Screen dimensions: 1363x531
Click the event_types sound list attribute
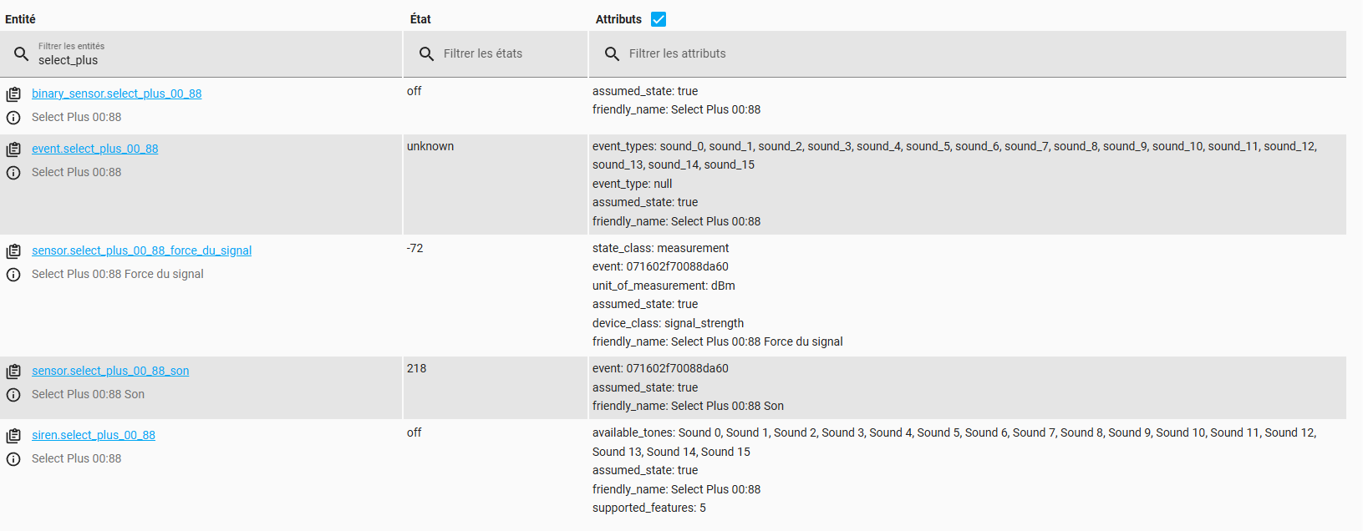click(x=954, y=155)
